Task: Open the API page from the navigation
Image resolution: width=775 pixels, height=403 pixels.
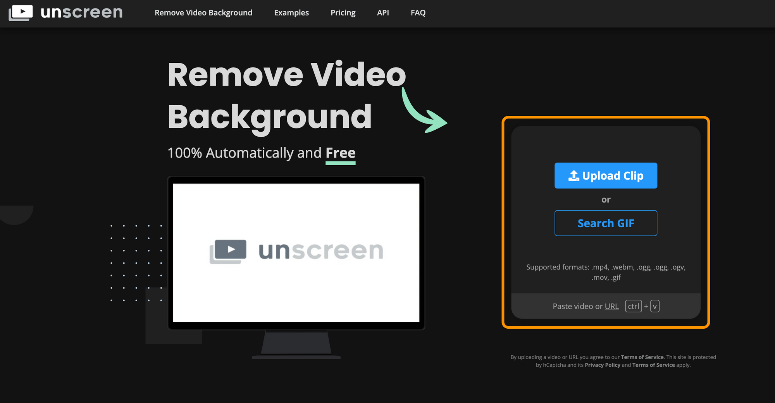Action: tap(383, 12)
